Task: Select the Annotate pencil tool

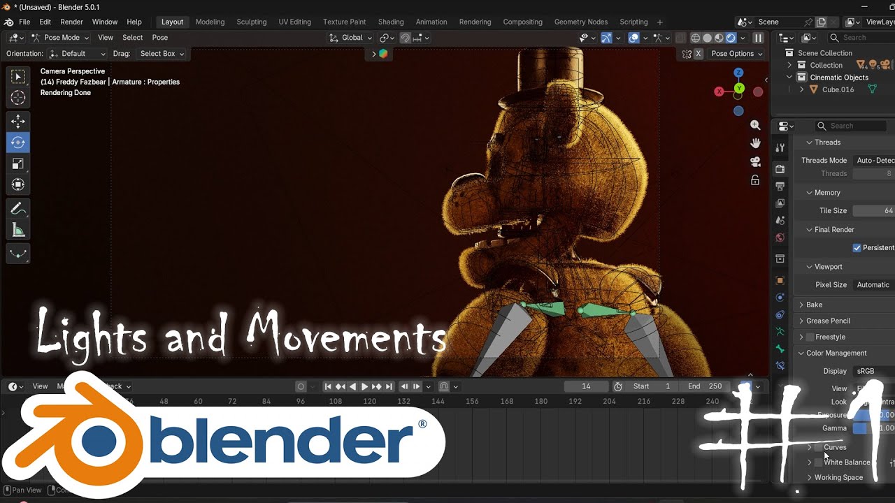Action: coord(18,209)
